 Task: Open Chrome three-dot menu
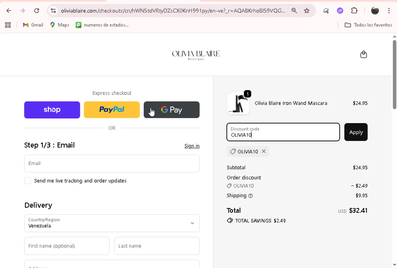point(389,11)
